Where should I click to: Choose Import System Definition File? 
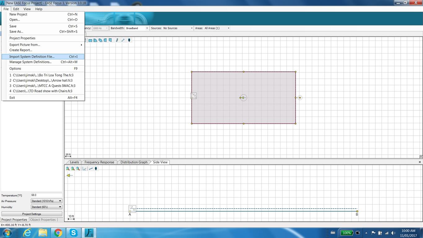pyautogui.click(x=32, y=57)
